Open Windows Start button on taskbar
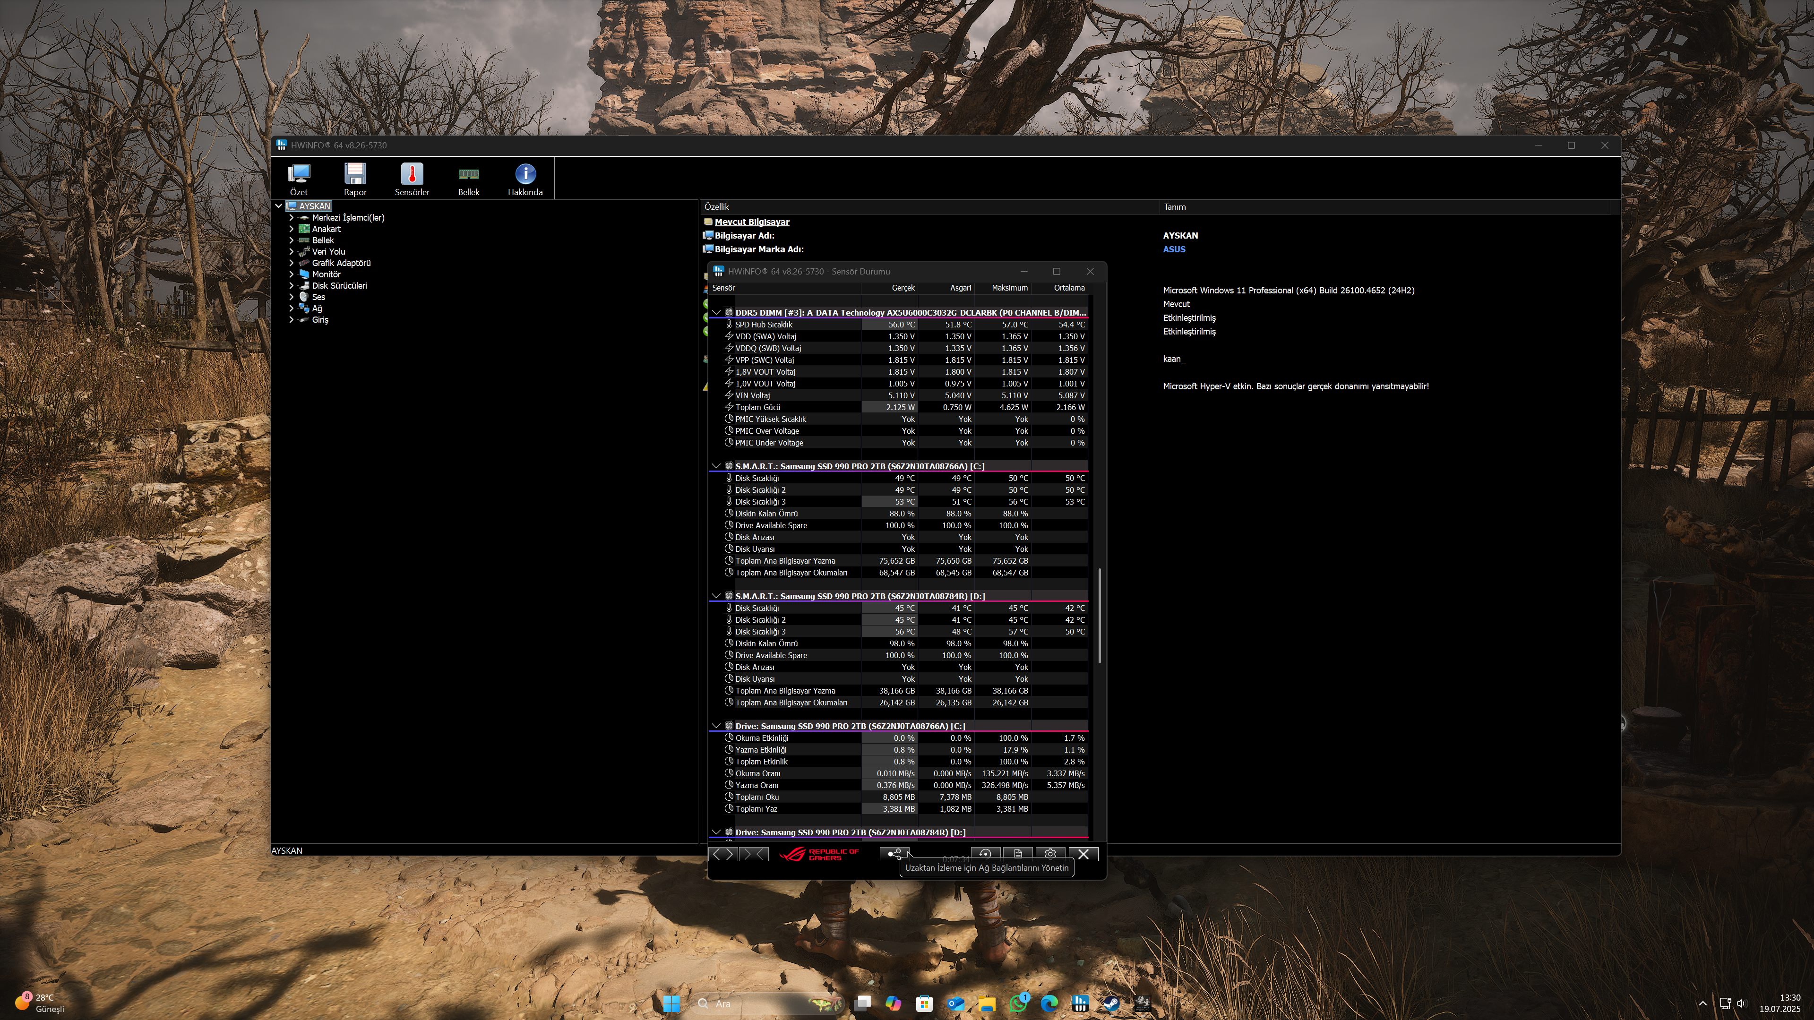Viewport: 1814px width, 1020px height. pos(671,1003)
